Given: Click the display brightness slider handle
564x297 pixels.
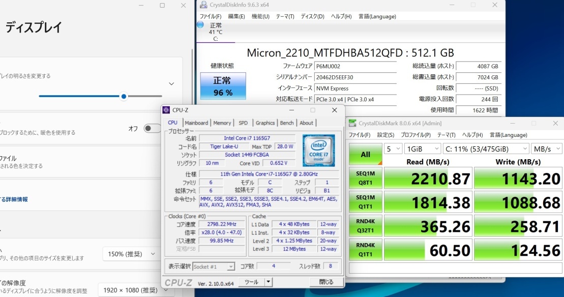Looking at the screenshot, I should 124,96.
